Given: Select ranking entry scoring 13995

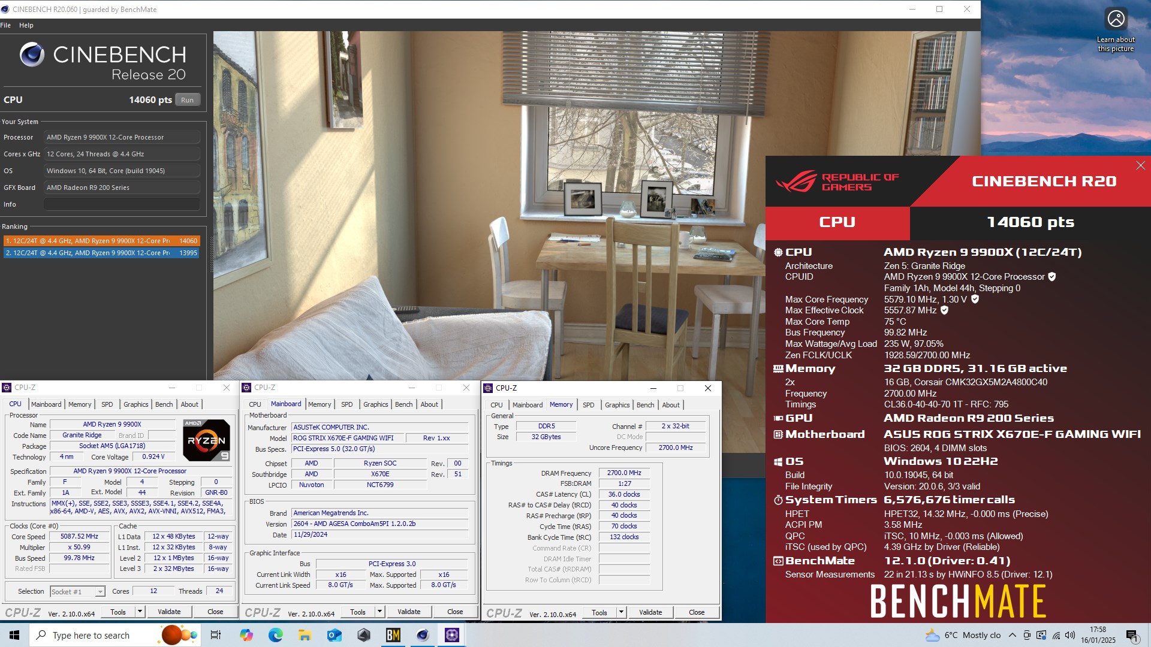Looking at the screenshot, I should 101,253.
